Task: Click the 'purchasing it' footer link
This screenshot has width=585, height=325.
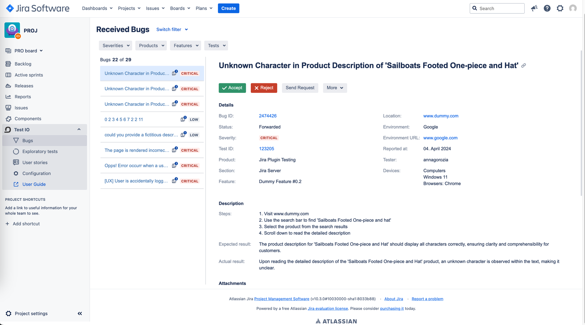Action: point(392,309)
